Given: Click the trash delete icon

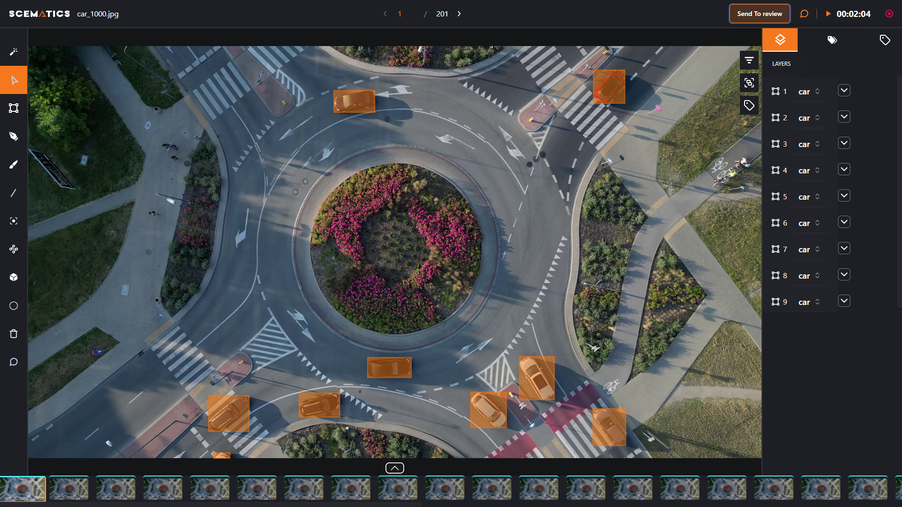Looking at the screenshot, I should [x=14, y=334].
